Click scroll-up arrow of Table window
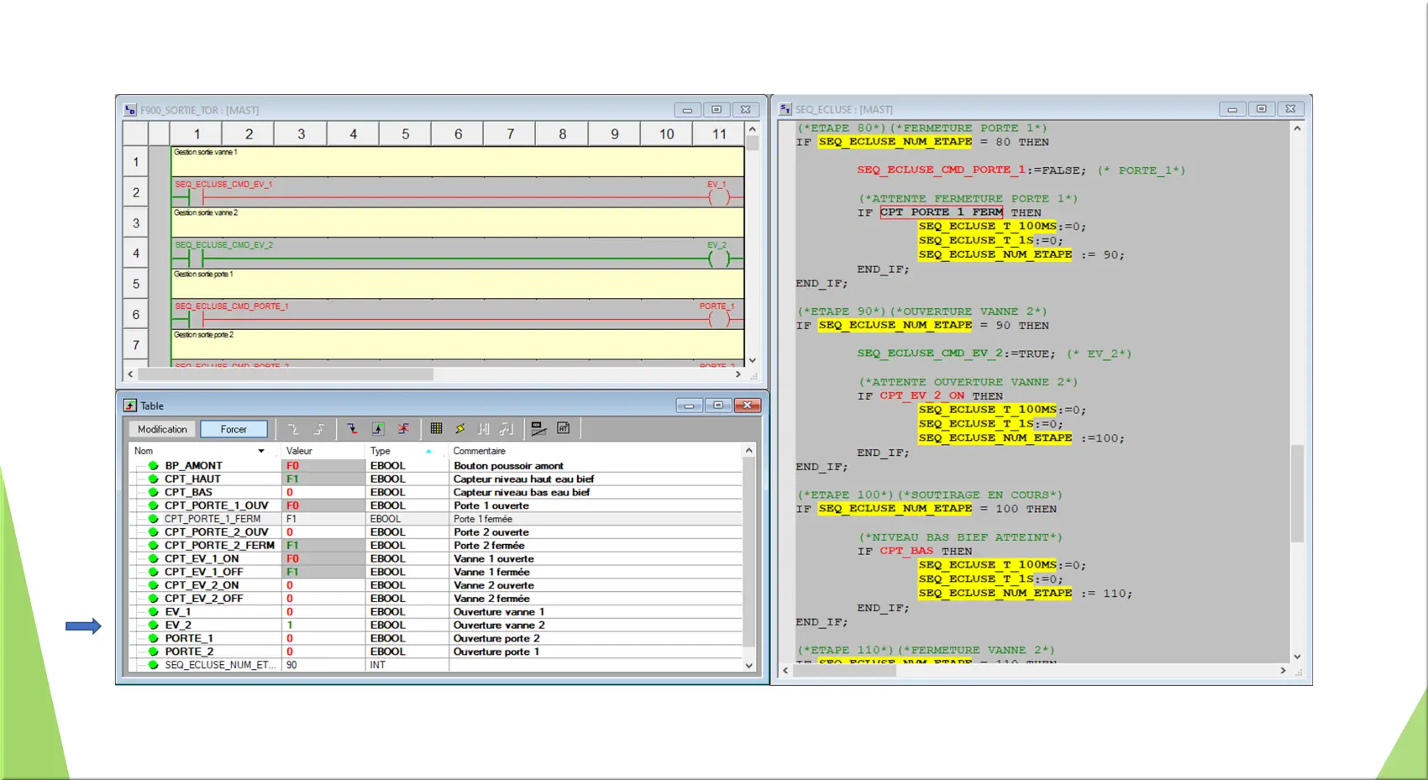The height and width of the screenshot is (780, 1428). click(749, 451)
